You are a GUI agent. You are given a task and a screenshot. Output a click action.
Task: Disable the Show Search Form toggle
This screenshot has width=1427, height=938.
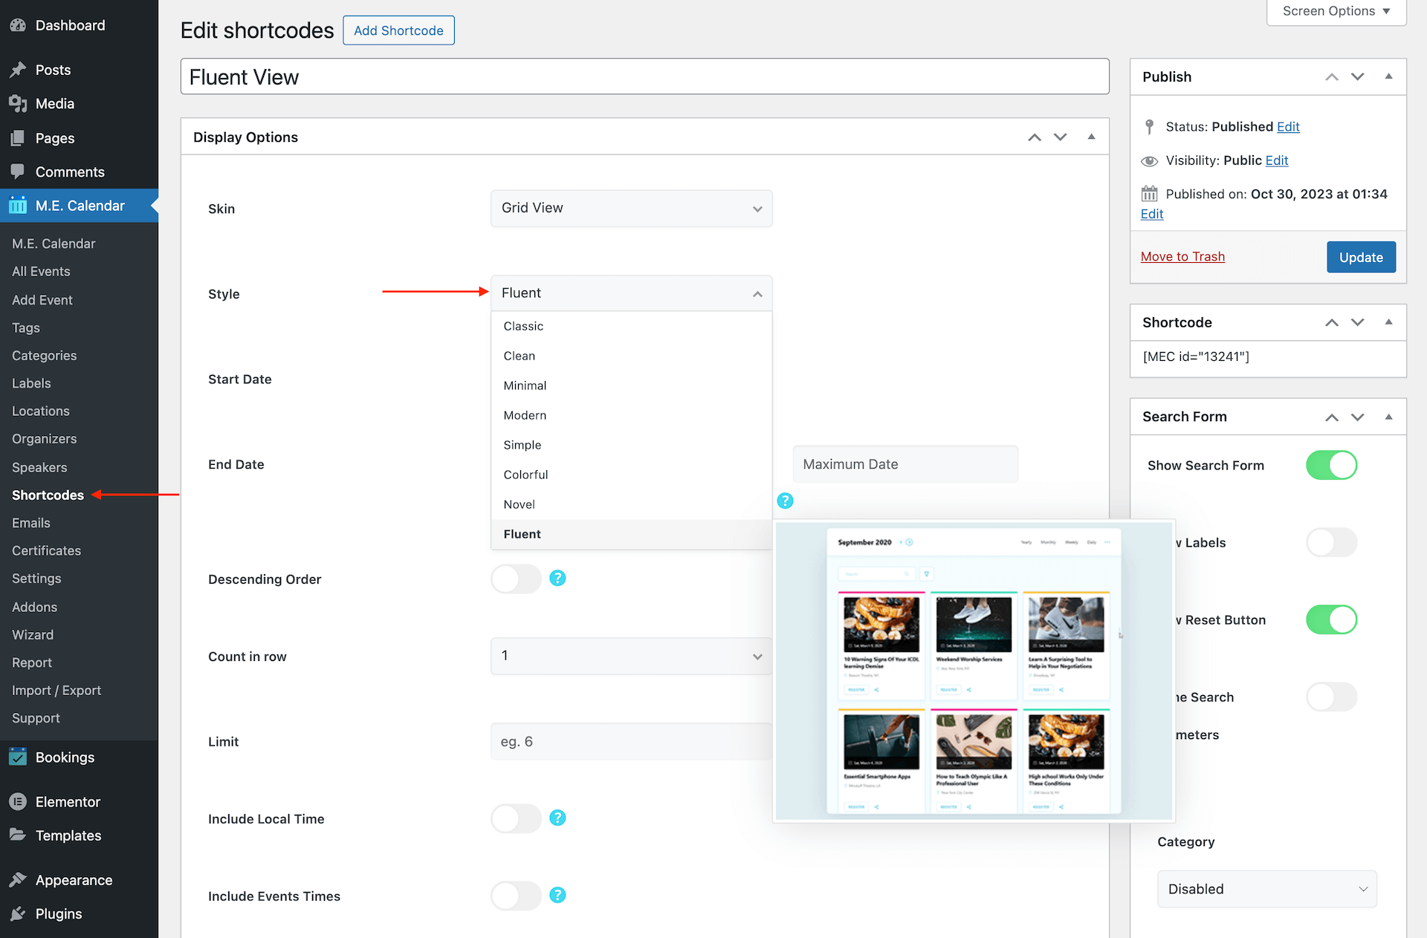(x=1331, y=465)
